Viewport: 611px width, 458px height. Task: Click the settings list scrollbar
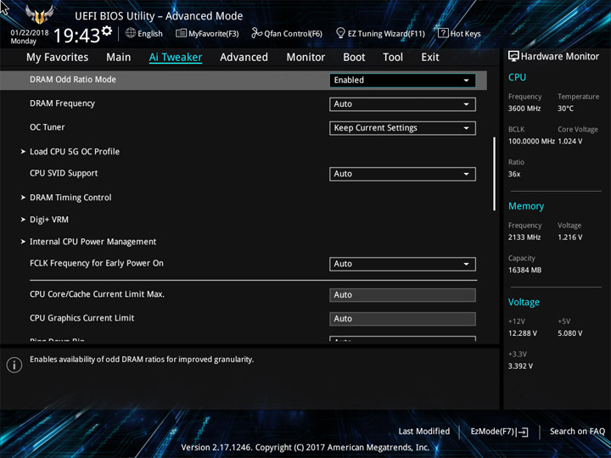(495, 173)
